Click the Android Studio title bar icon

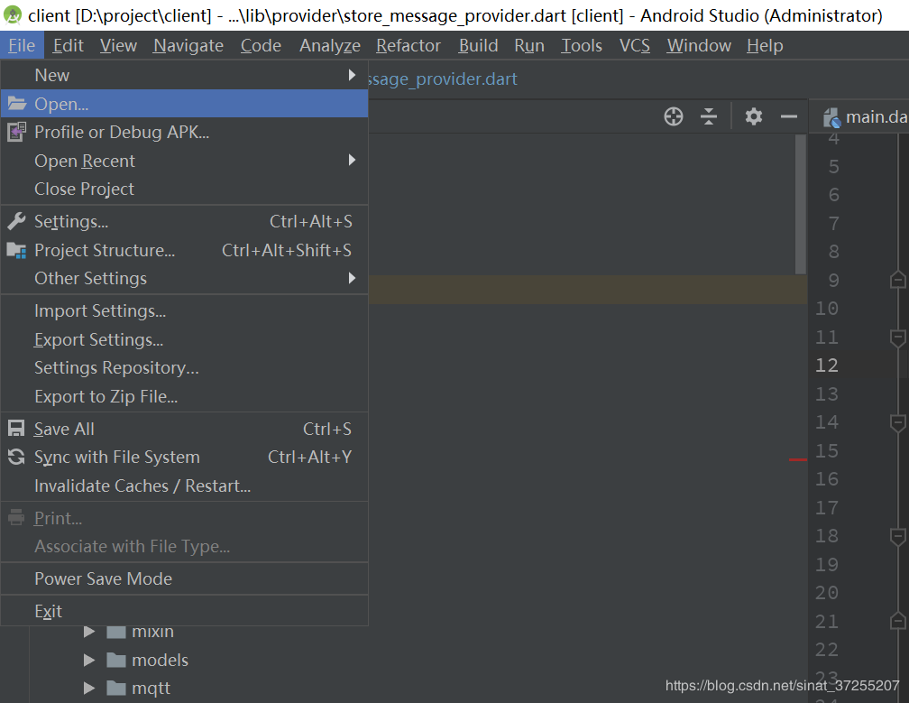13,14
